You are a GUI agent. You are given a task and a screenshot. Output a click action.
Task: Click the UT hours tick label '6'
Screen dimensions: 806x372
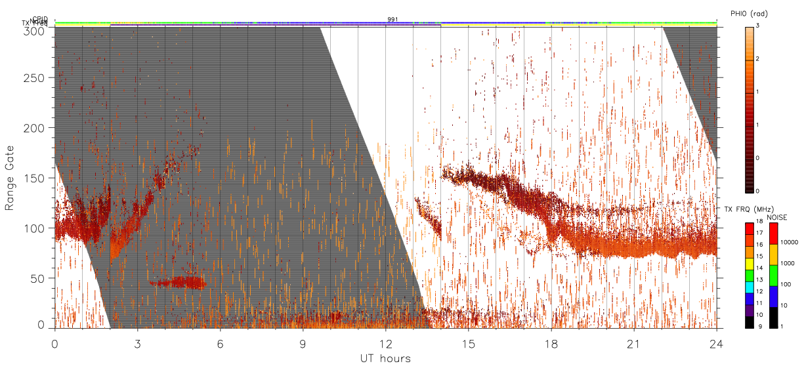coord(220,344)
